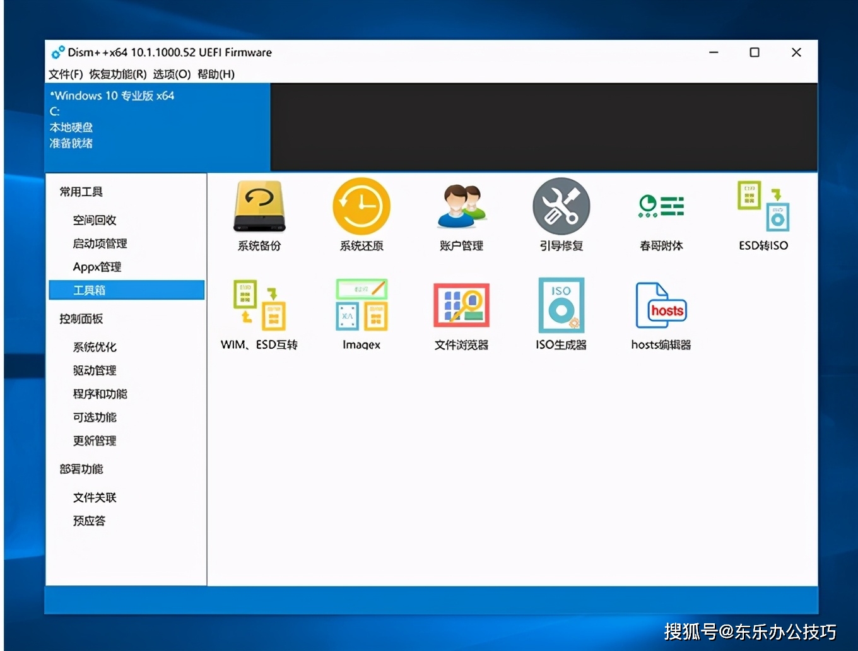Open the 帮助(H) menu
This screenshot has height=651, width=858.
tap(216, 74)
